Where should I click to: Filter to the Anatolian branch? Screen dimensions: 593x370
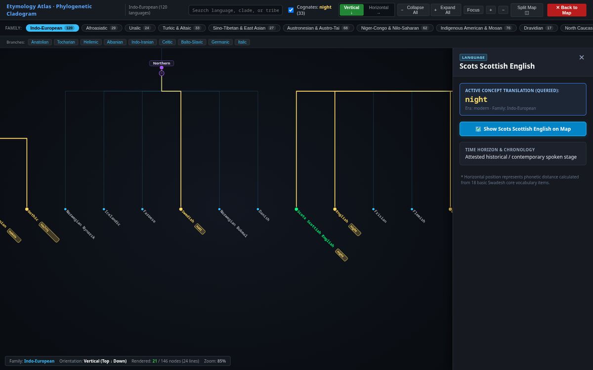click(x=40, y=42)
